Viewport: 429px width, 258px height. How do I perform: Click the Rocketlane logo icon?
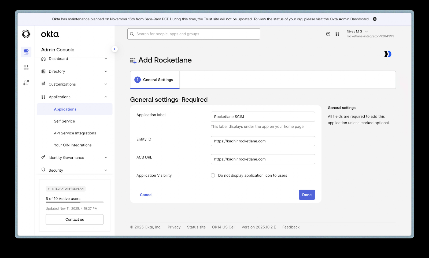(388, 54)
